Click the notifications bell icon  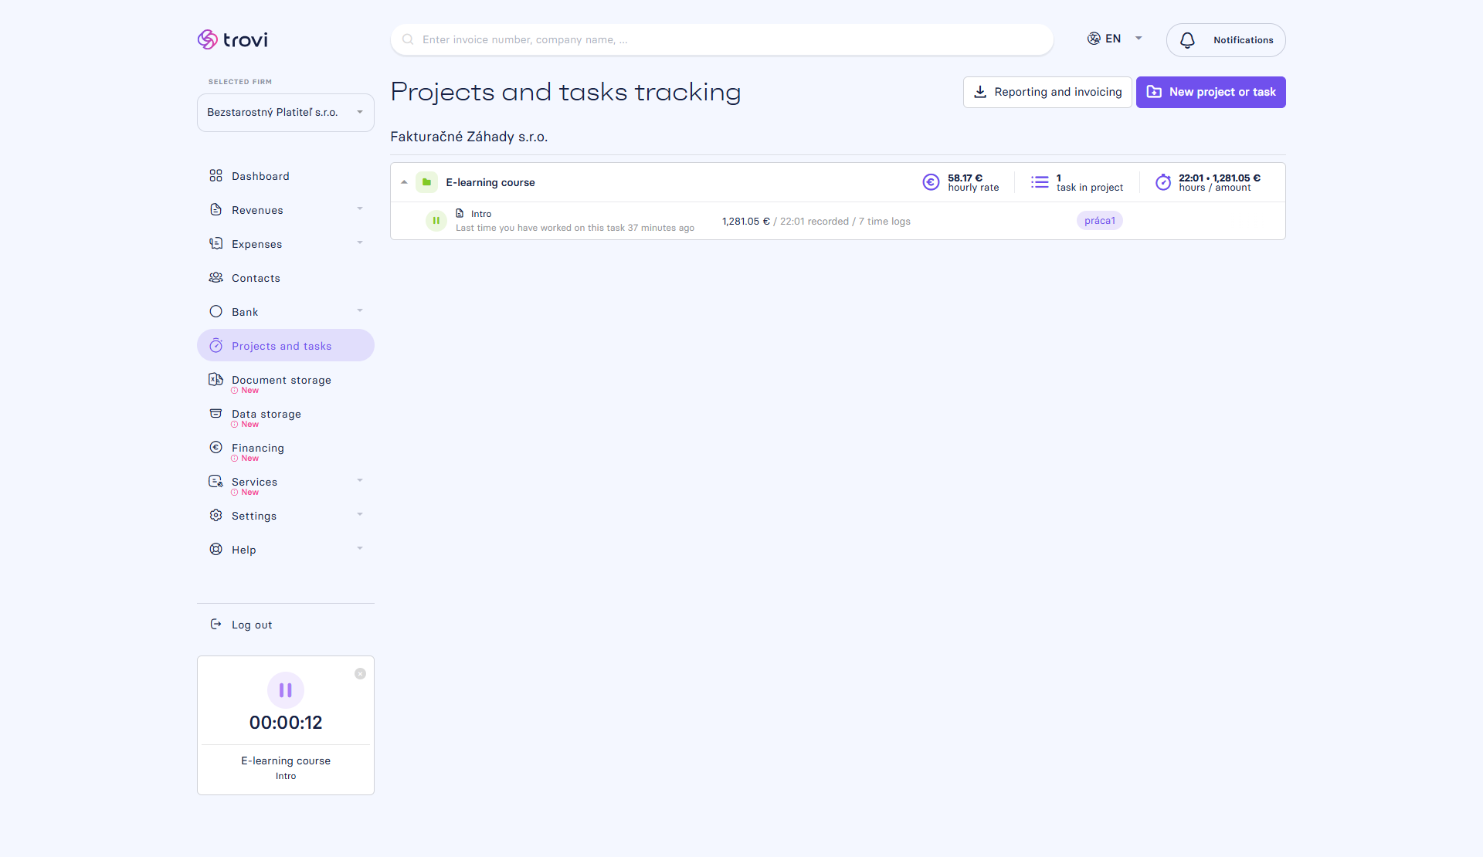point(1187,40)
